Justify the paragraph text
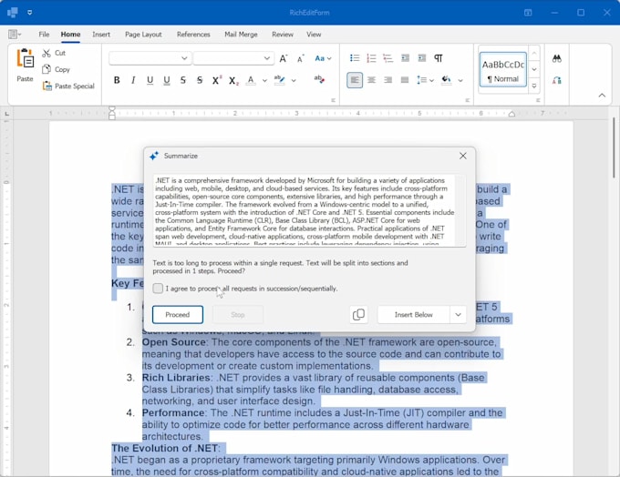620x477 pixels. 405,80
